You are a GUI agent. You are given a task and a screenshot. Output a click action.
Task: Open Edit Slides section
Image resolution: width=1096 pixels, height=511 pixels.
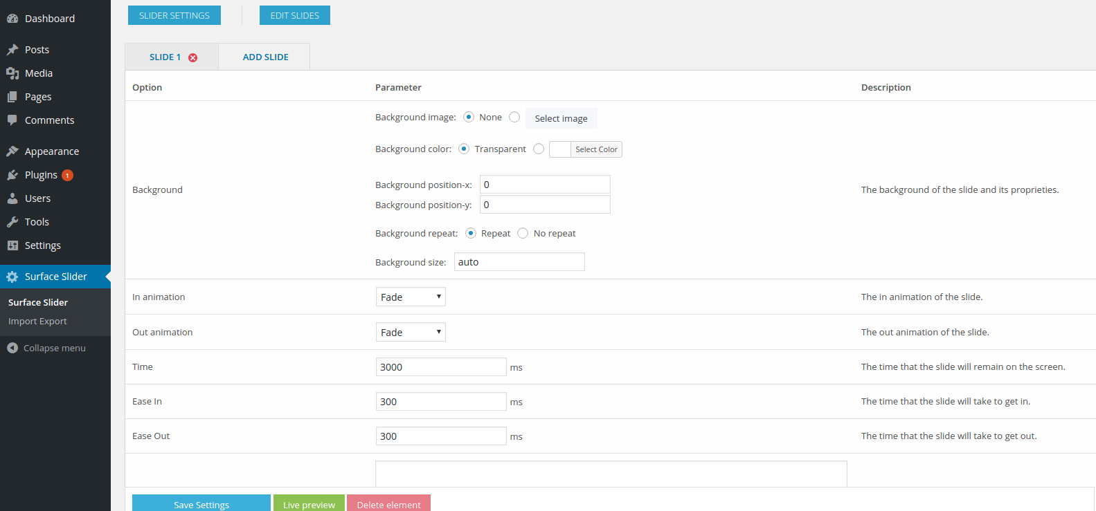(295, 15)
